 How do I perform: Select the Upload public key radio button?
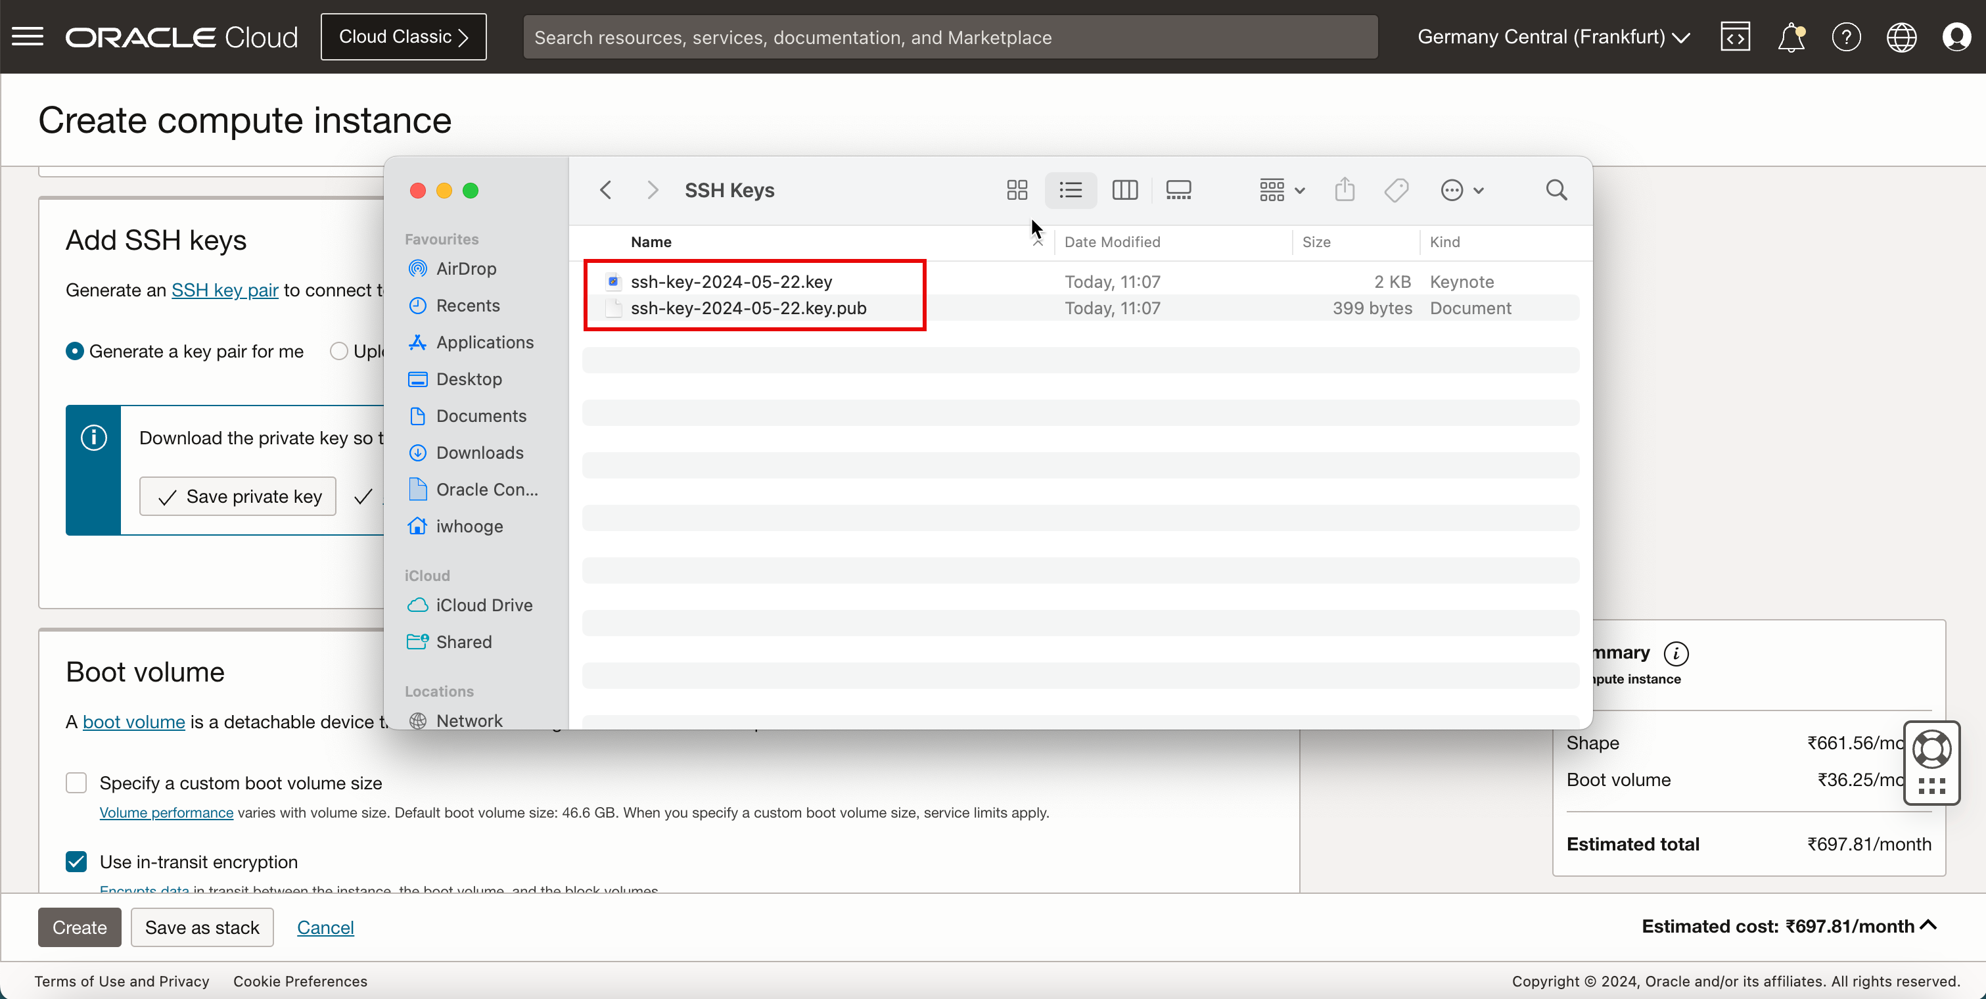339,350
